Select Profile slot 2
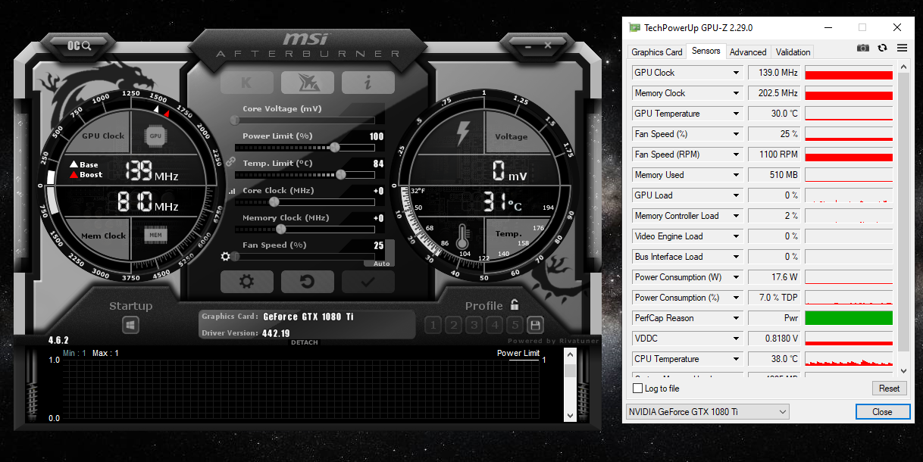The width and height of the screenshot is (923, 462). 453,325
